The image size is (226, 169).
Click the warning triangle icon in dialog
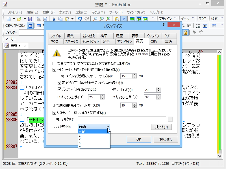click(57, 53)
